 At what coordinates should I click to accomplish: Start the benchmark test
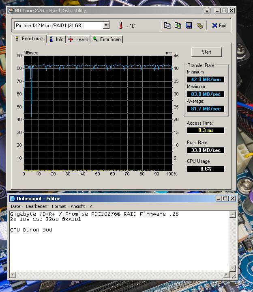click(x=206, y=52)
